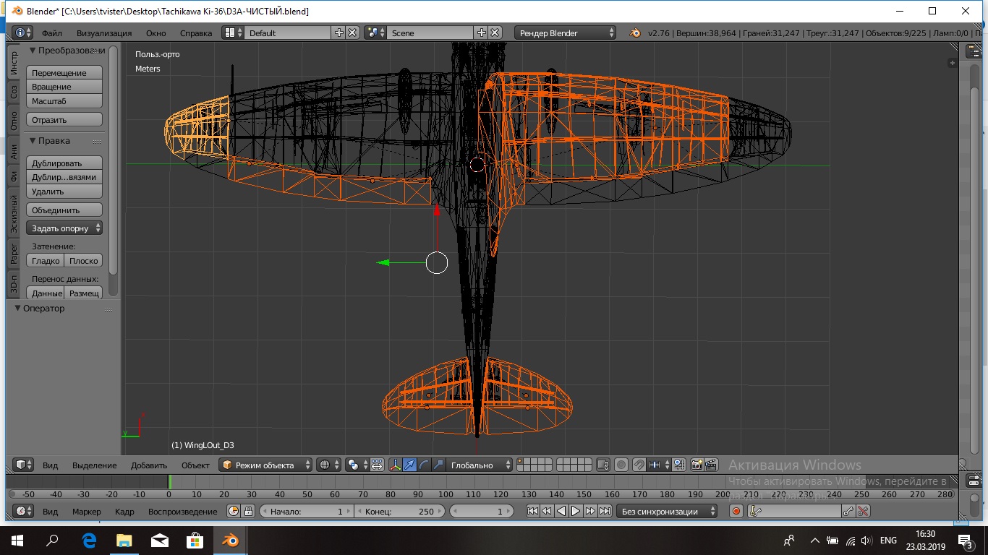Toggle the timeline lock range icon
This screenshot has height=555, width=988.
click(x=248, y=511)
